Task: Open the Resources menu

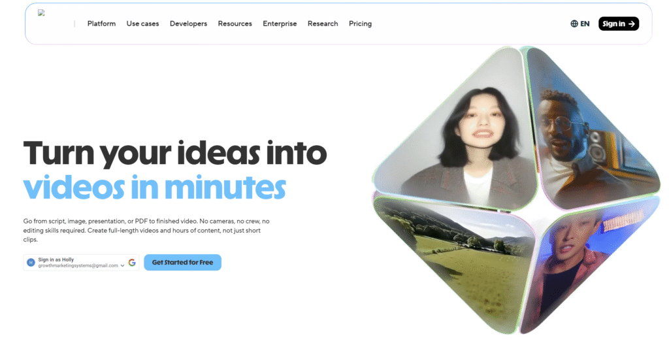Action: click(235, 24)
